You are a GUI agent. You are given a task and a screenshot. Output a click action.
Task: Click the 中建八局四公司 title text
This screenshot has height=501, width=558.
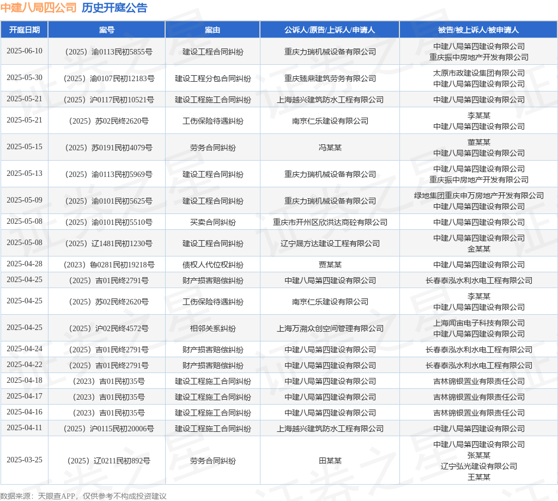(x=39, y=8)
